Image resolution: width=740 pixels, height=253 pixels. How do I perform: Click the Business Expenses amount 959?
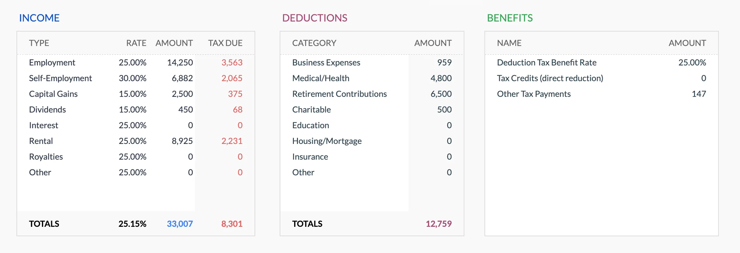[444, 63]
